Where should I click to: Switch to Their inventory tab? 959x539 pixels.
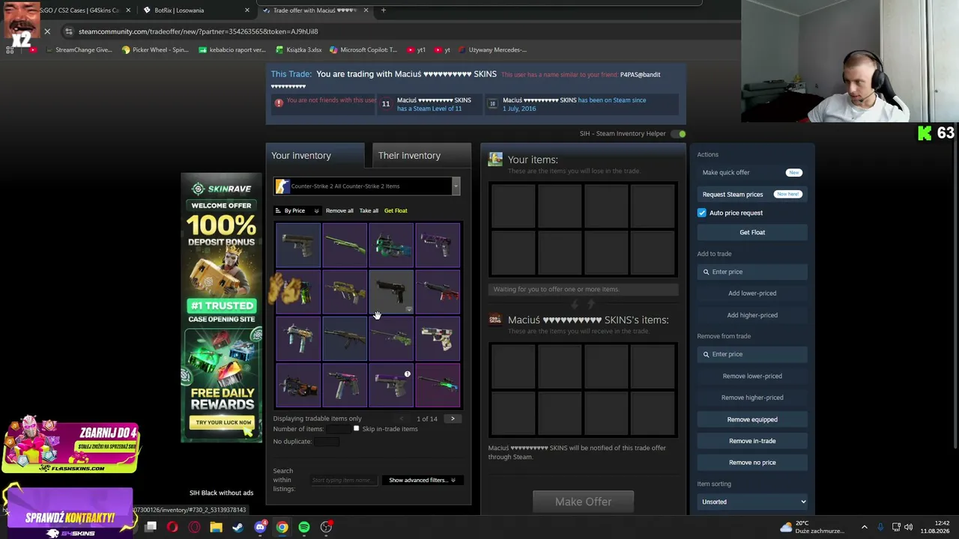pyautogui.click(x=421, y=155)
